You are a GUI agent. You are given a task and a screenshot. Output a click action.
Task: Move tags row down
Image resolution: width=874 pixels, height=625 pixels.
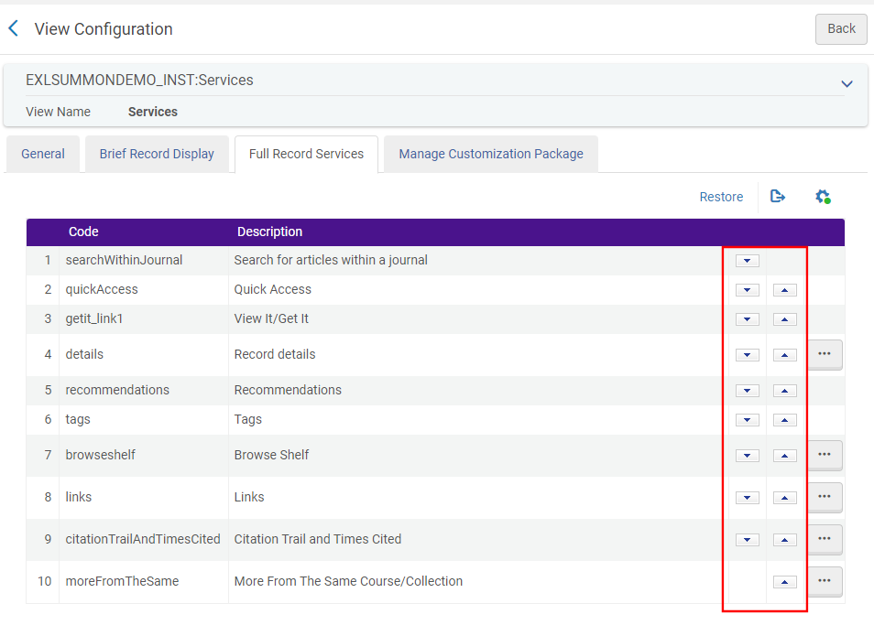[747, 420]
